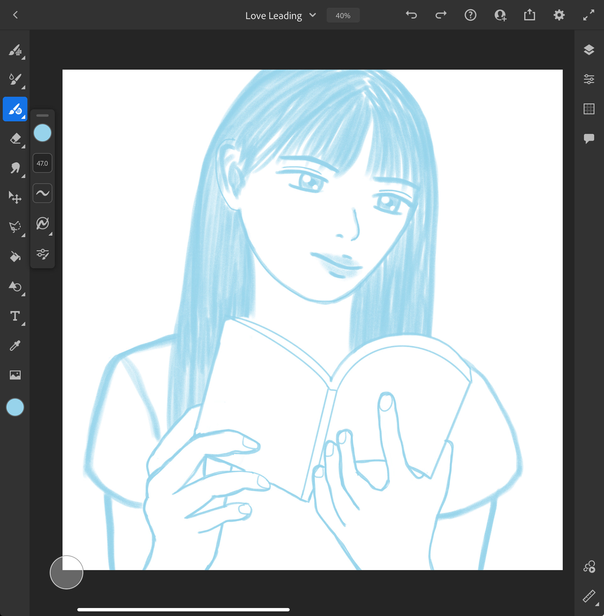Screen dimensions: 604x616
Task: Select the Transform move tool
Action: click(15, 198)
